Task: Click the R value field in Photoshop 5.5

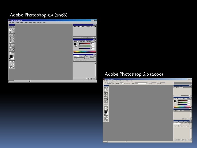Action: click(x=92, y=44)
